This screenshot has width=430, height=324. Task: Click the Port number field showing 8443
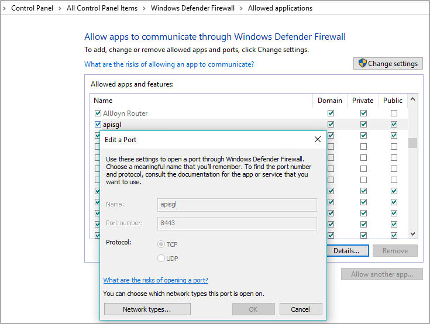[237, 223]
